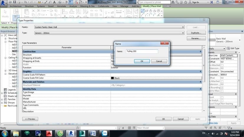244x137 pixels.
Task: Click the search keyword field
Action: (154, 2)
